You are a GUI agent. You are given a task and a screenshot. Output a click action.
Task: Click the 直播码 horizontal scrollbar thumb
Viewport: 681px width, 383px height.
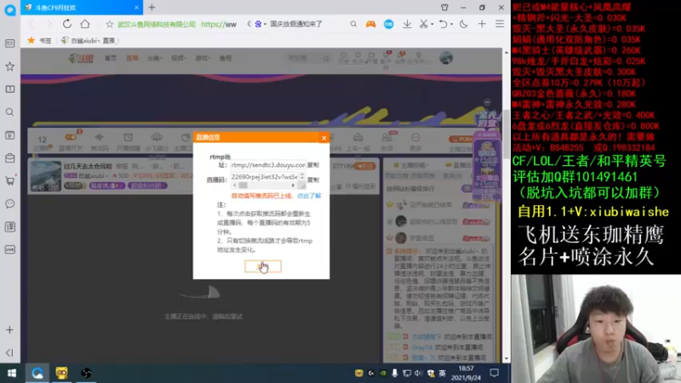coord(243,186)
